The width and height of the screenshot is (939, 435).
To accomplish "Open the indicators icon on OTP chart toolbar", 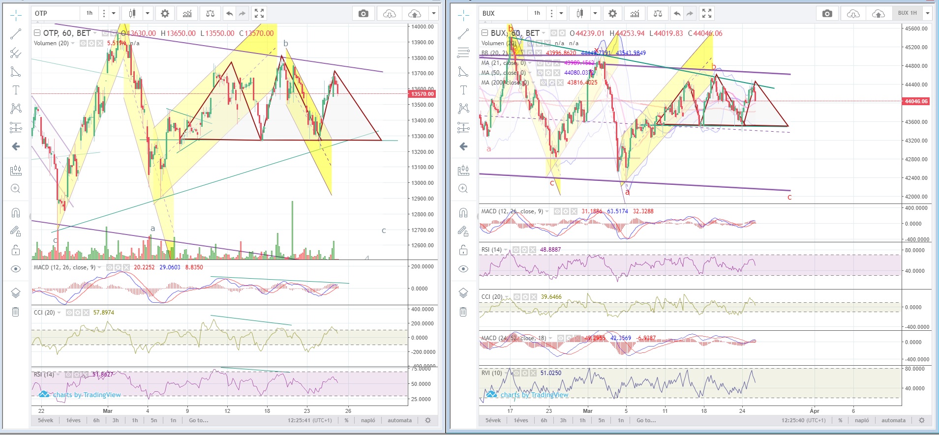I will click(187, 13).
